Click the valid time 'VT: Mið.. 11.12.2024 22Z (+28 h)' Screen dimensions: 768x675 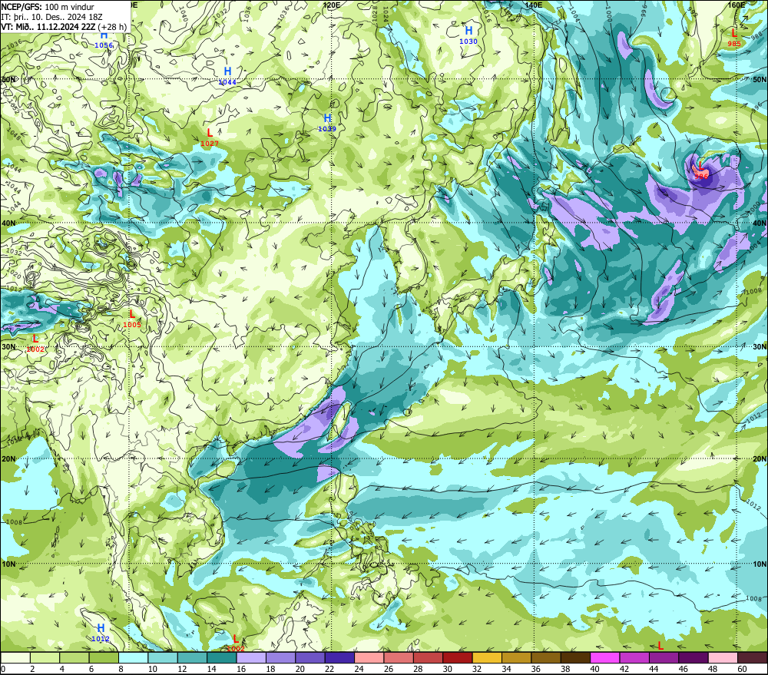64,27
